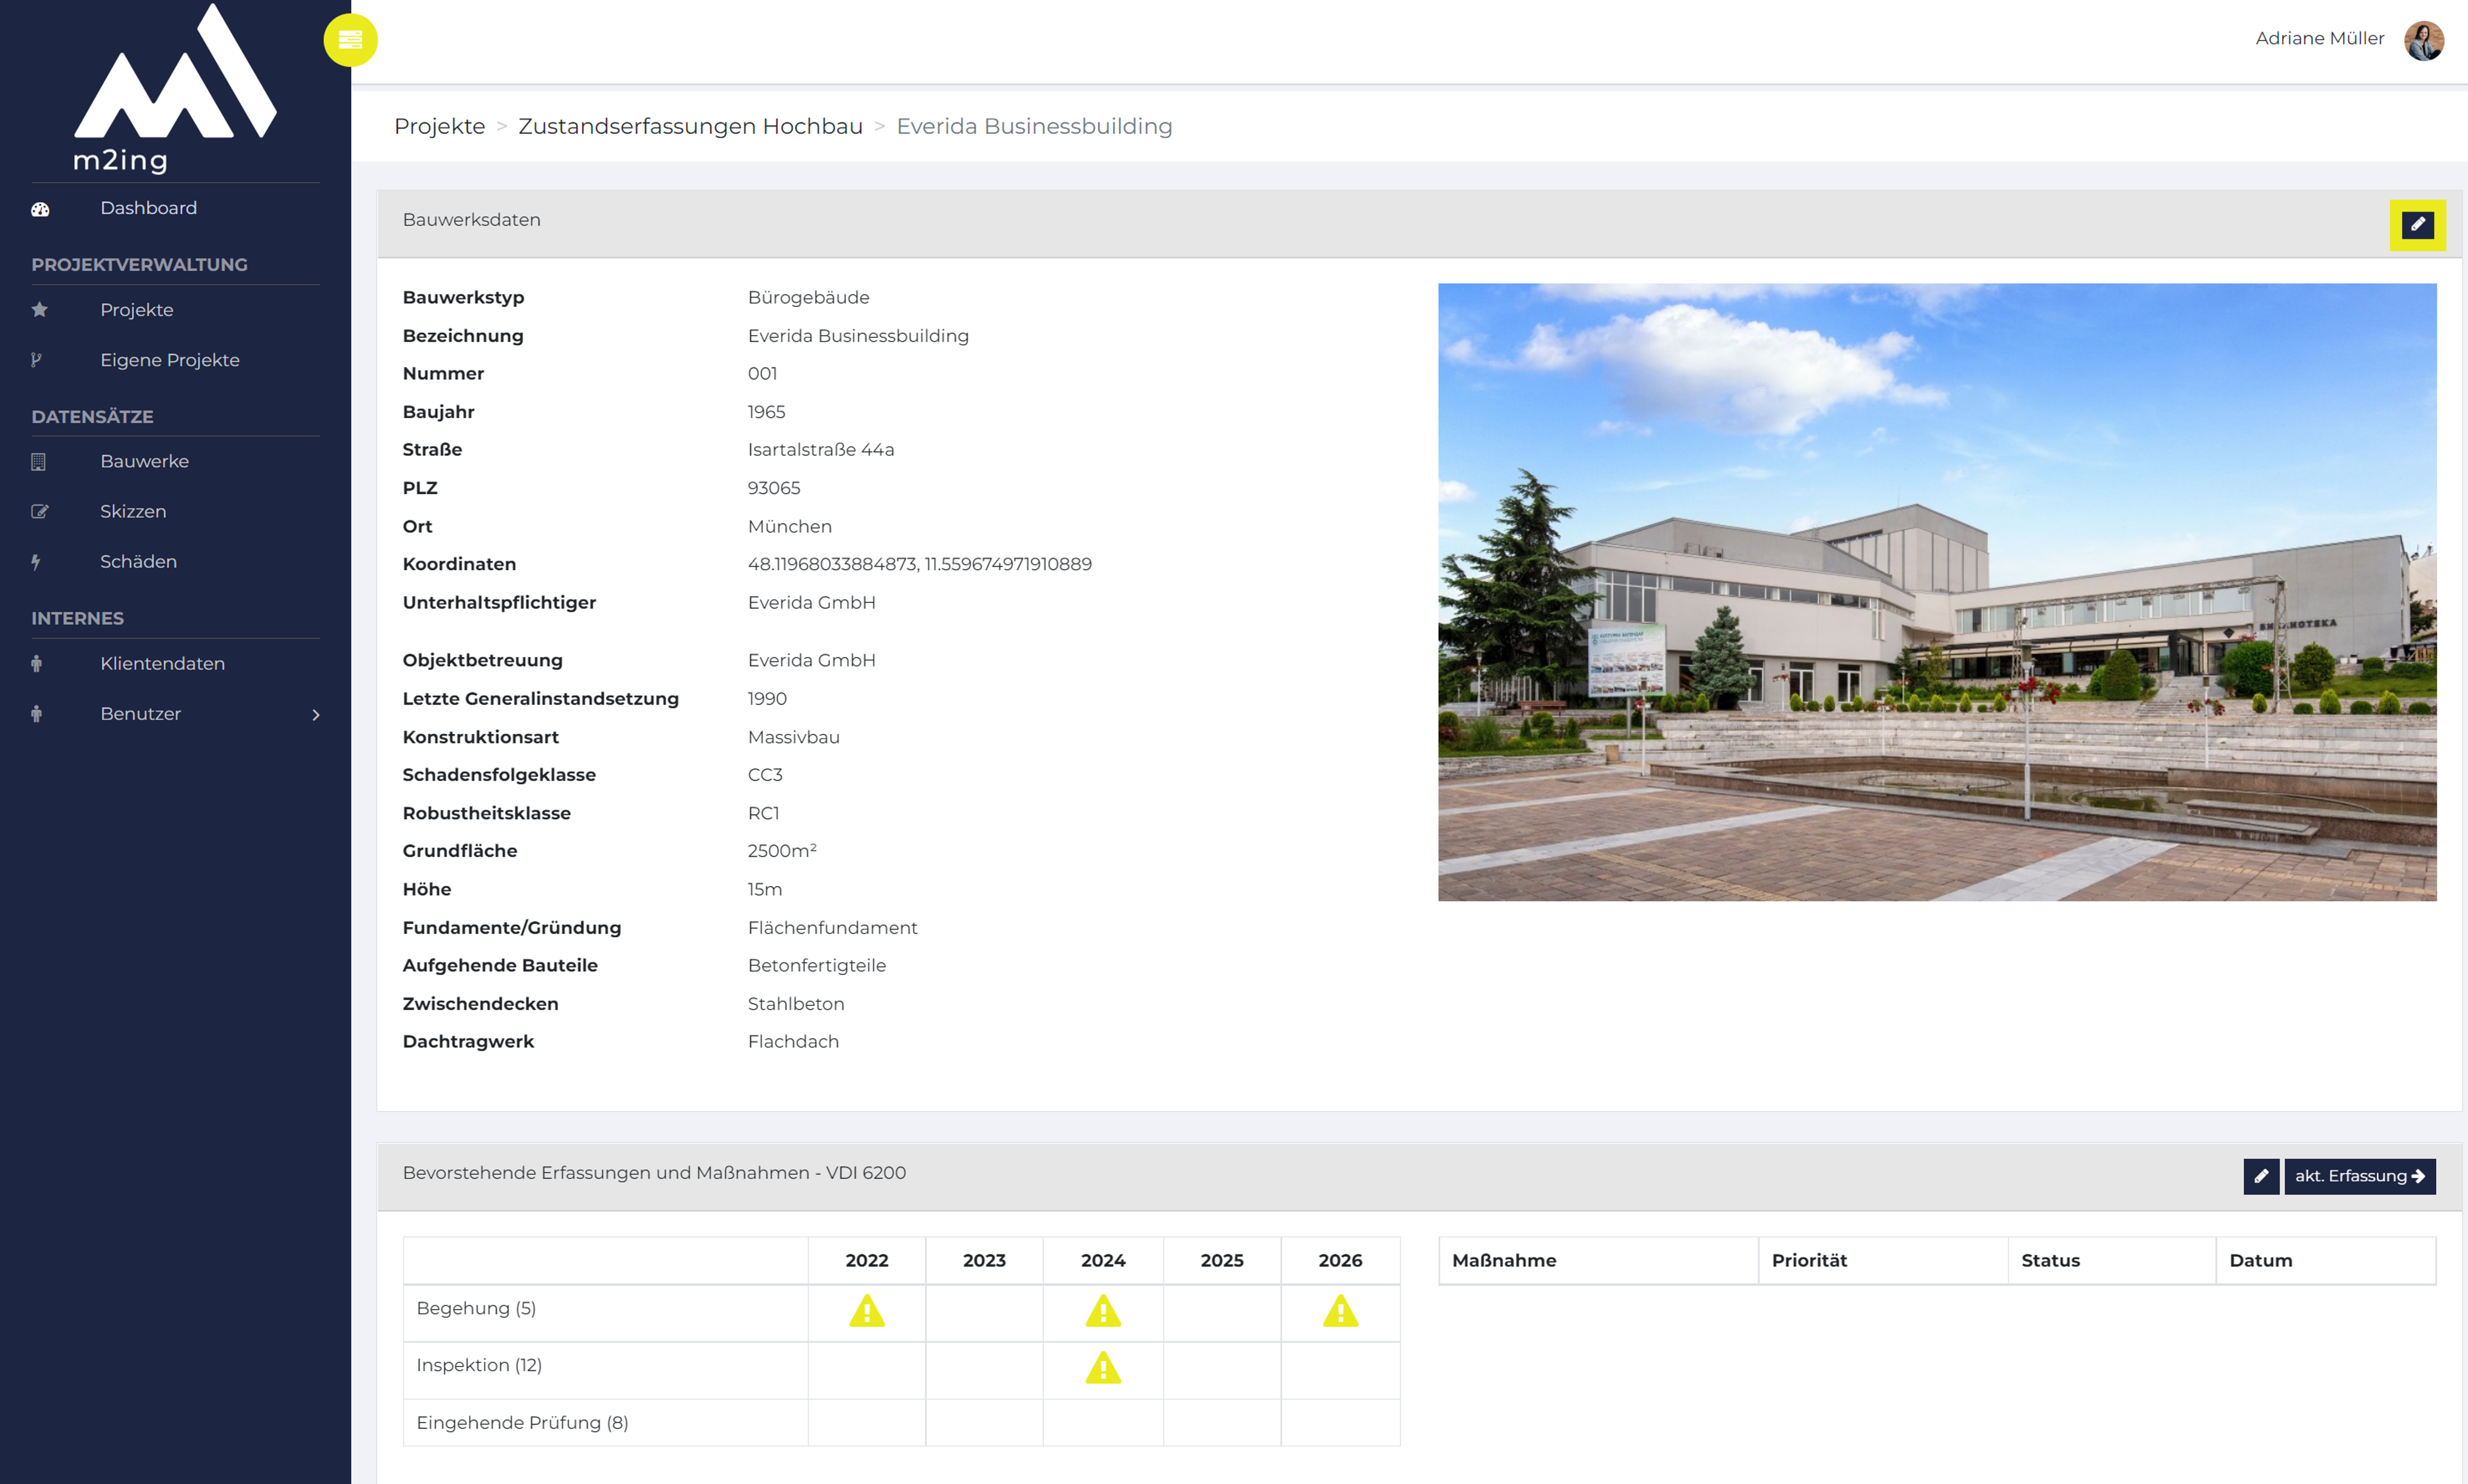Click Everida Businessbuilding breadcrumb

(1034, 126)
